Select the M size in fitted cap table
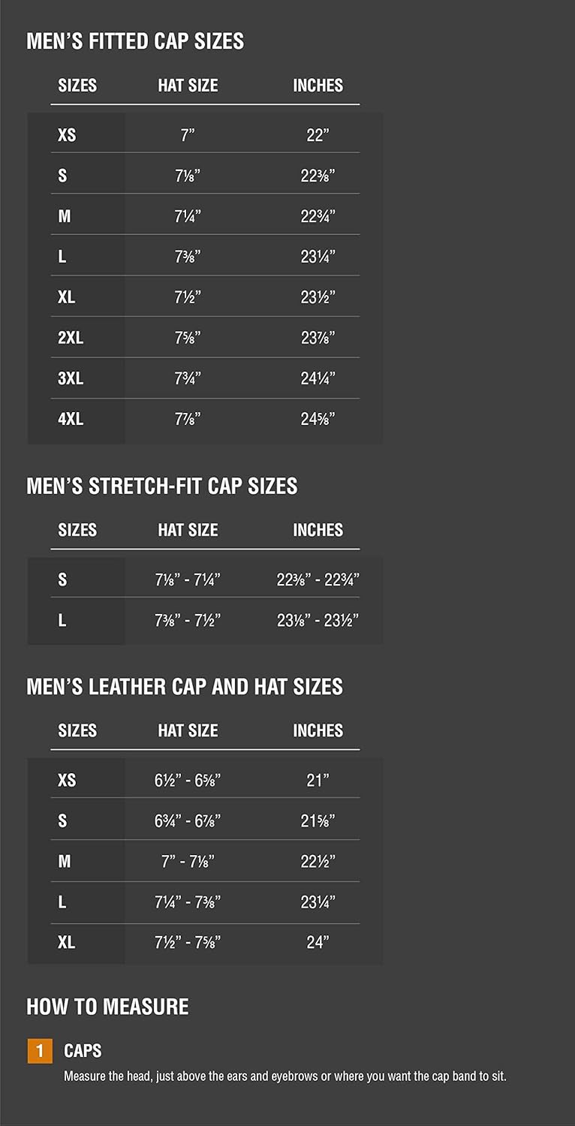Screen dimensions: 575x1126 [65, 216]
